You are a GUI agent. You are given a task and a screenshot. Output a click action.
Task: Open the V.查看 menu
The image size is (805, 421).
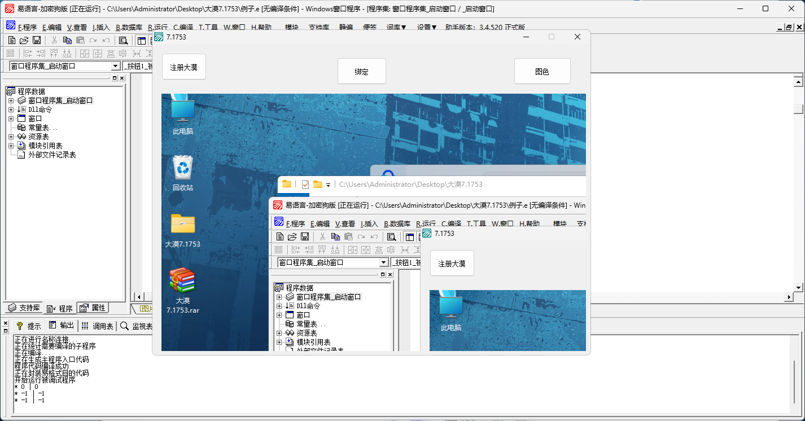coord(77,27)
